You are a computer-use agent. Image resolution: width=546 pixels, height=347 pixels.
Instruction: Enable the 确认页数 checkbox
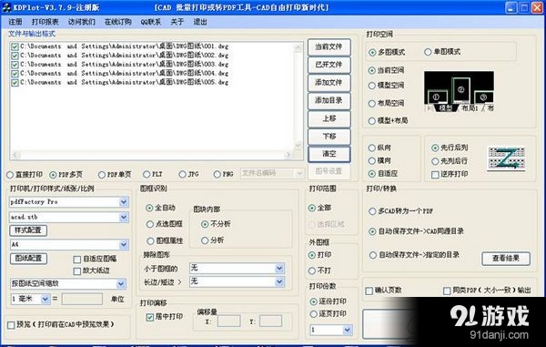click(369, 291)
